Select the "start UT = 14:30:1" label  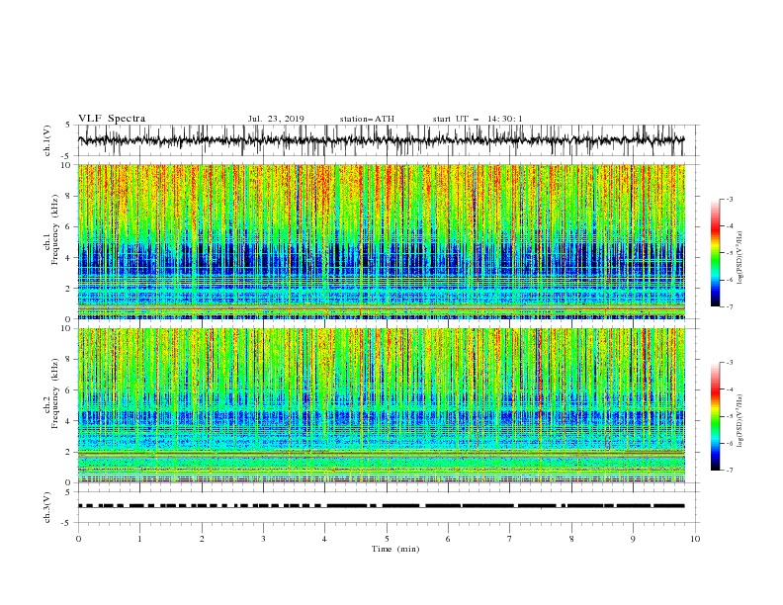coord(478,119)
